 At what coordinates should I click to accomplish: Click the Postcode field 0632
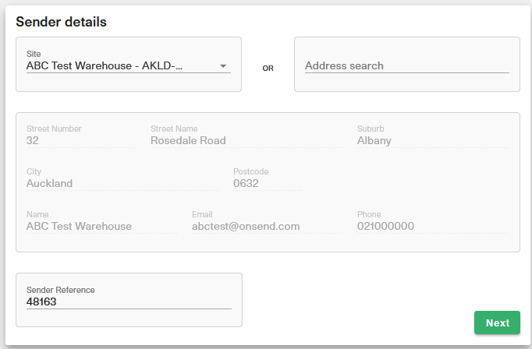coord(265,184)
